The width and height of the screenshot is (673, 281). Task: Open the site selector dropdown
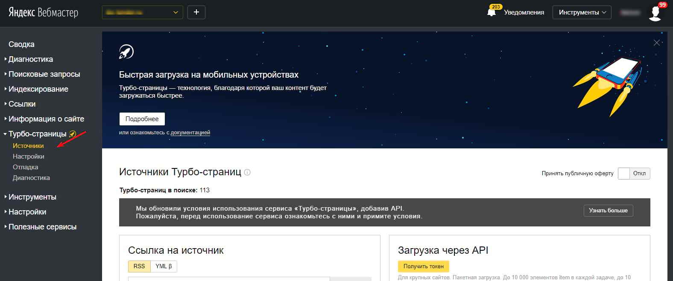(142, 12)
